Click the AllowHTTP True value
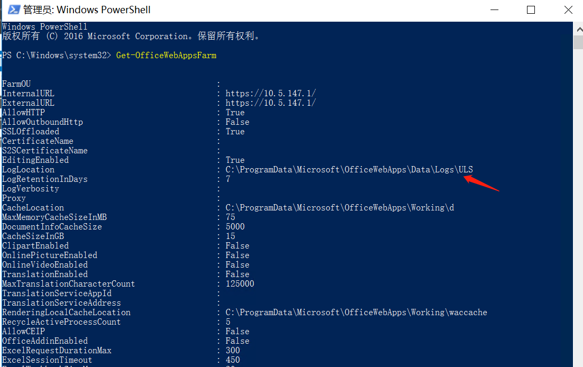Image resolution: width=583 pixels, height=367 pixels. [x=235, y=113]
